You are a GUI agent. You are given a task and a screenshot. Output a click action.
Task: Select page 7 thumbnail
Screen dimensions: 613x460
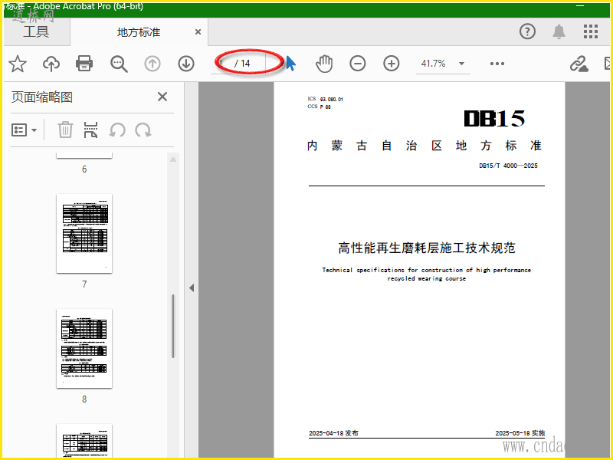point(84,234)
